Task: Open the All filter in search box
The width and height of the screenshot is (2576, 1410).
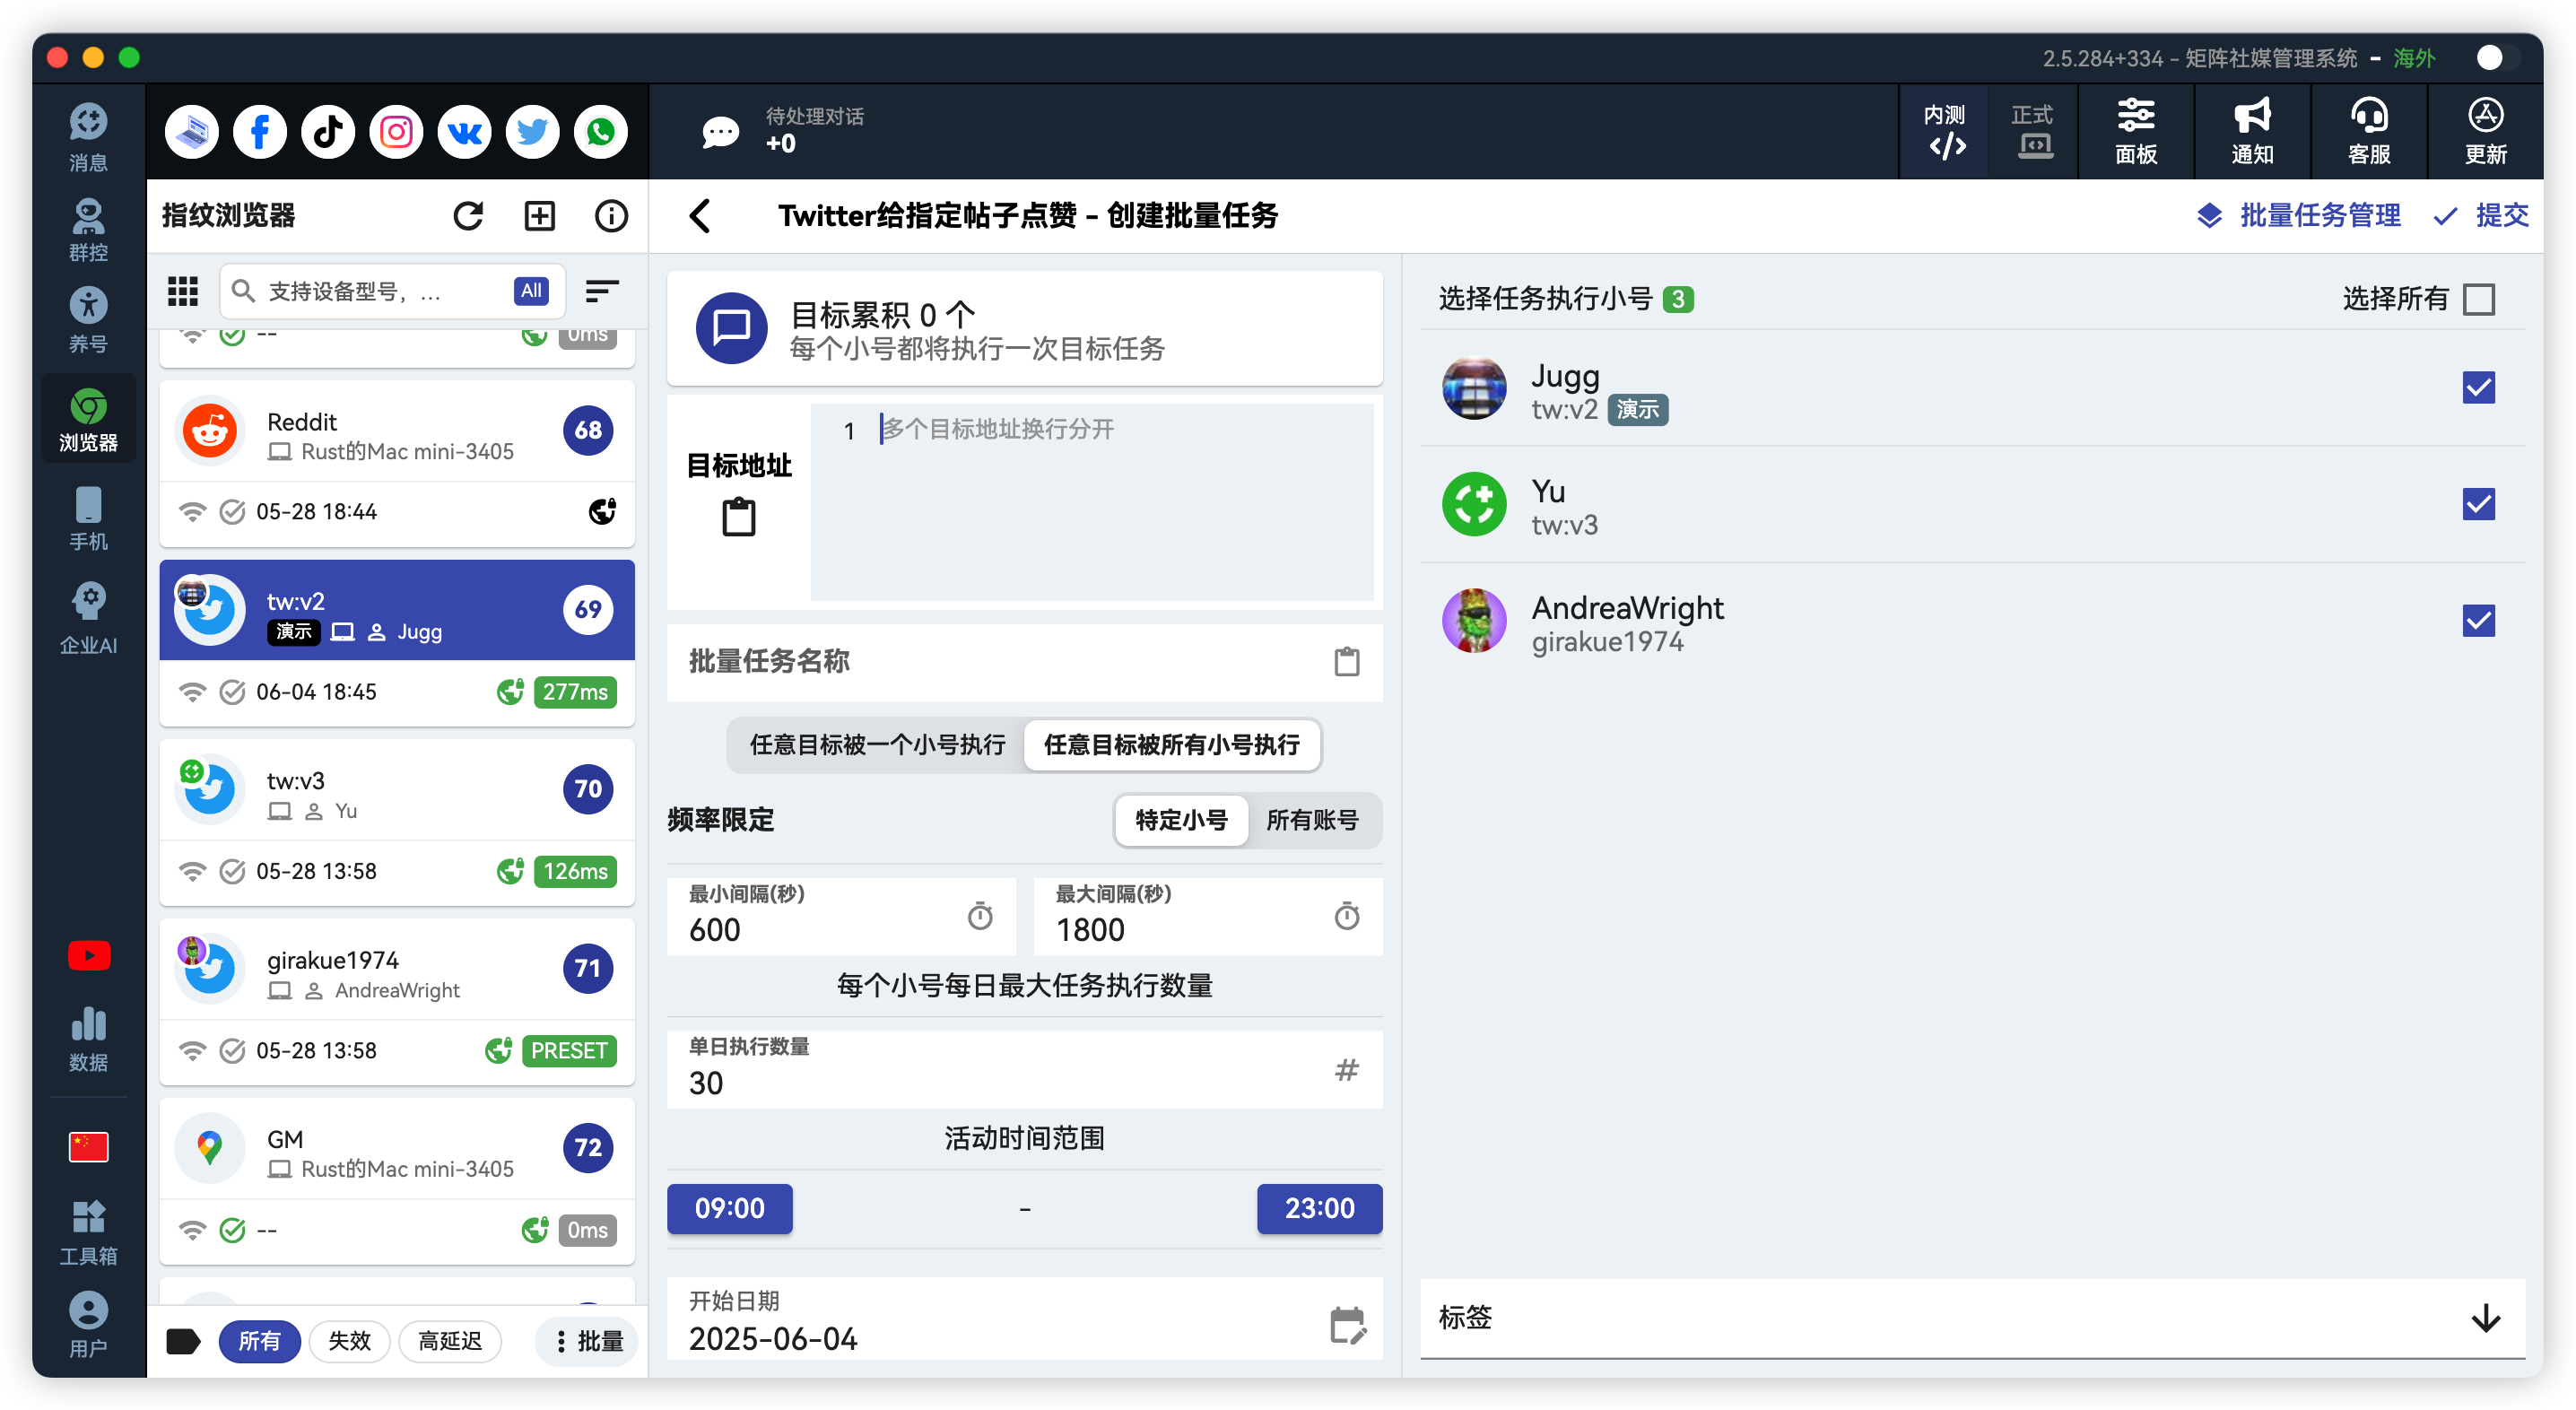Action: (531, 291)
